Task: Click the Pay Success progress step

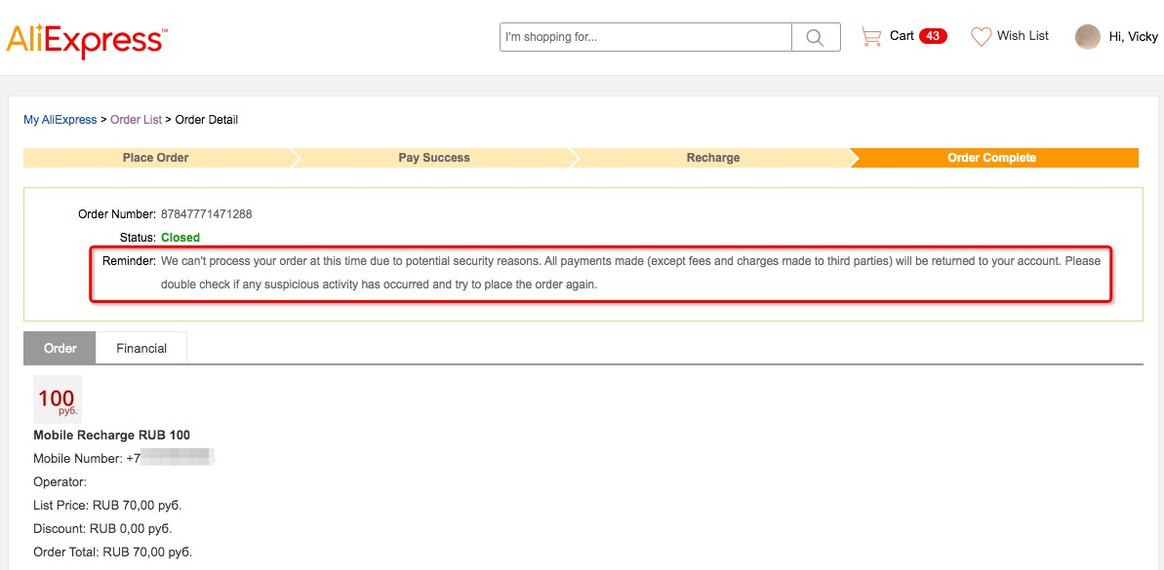Action: (x=434, y=158)
